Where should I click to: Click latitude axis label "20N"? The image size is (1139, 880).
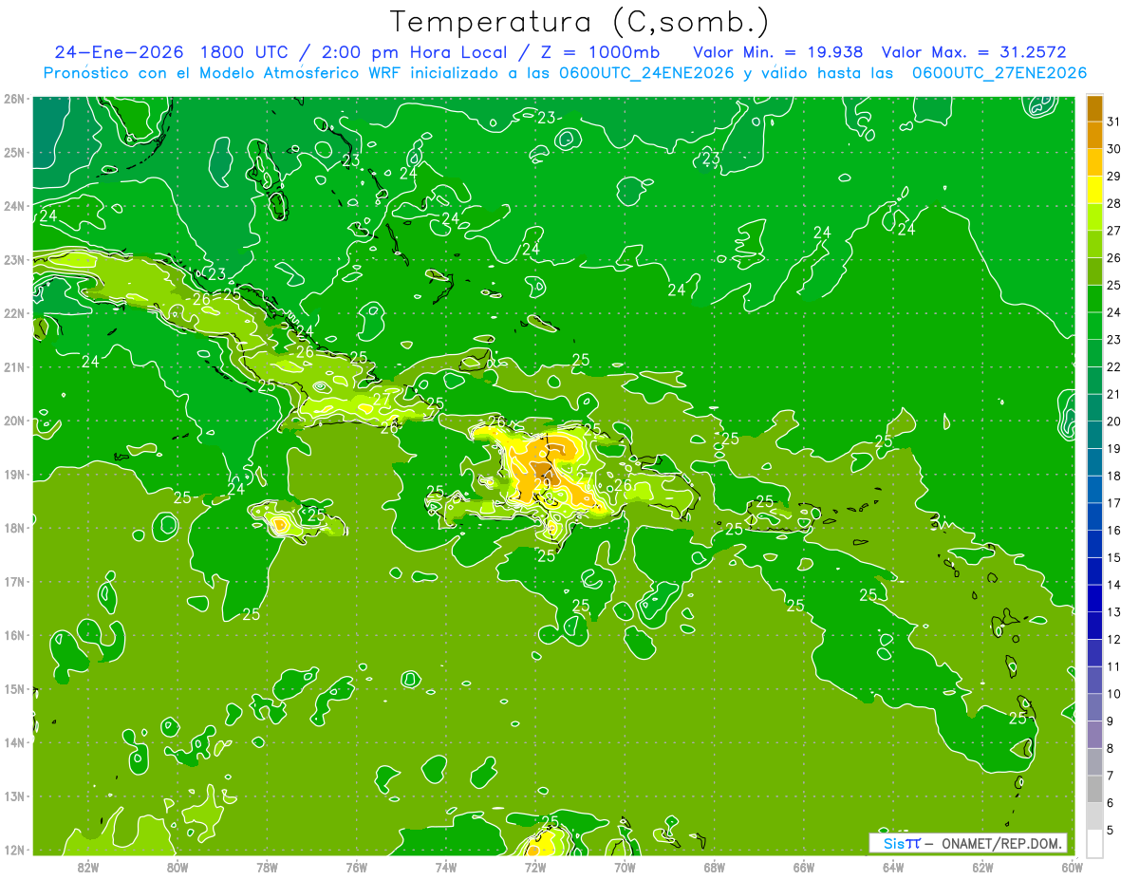(x=14, y=421)
